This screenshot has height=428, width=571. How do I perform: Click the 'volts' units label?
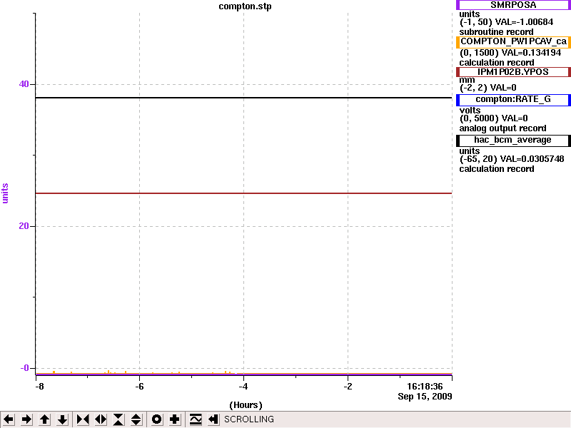pos(470,111)
